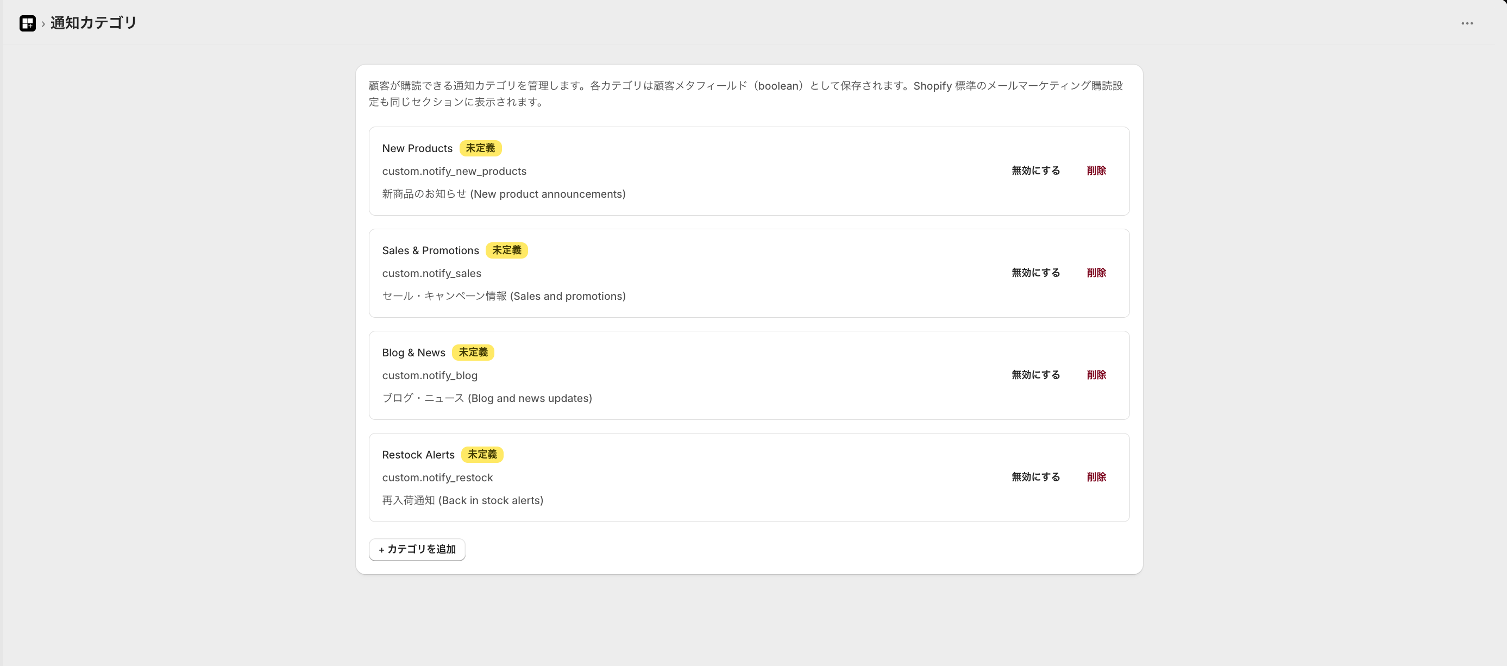Click 未定義 badge next to Blog & News
Viewport: 1507px width, 666px height.
tap(473, 353)
